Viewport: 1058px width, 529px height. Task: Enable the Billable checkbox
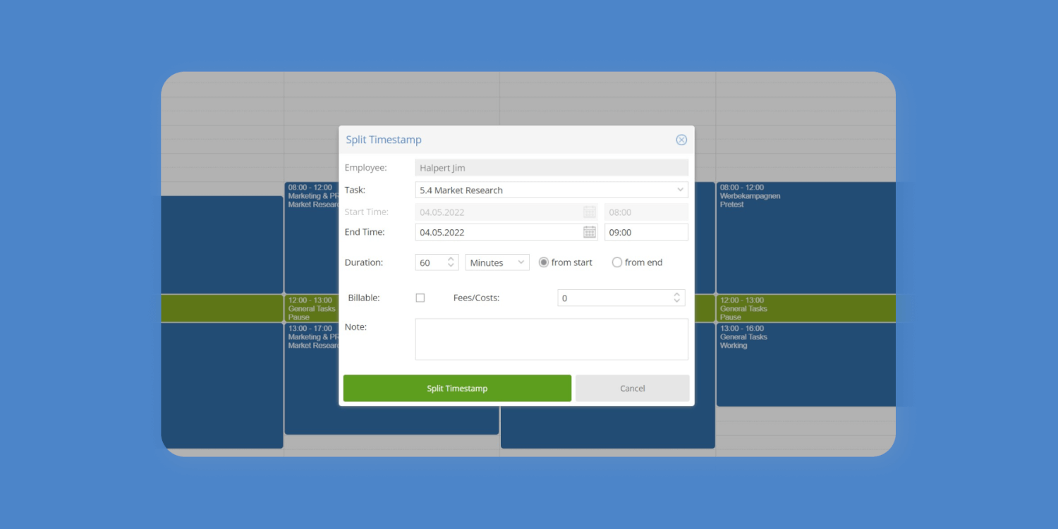[420, 298]
